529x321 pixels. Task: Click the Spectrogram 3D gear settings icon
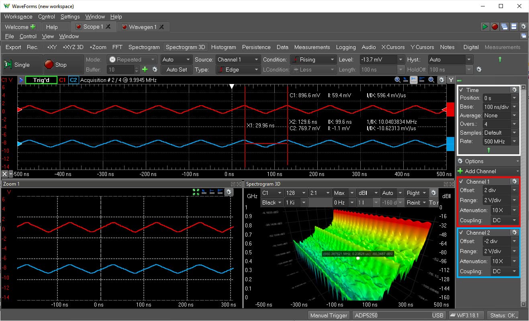(433, 193)
